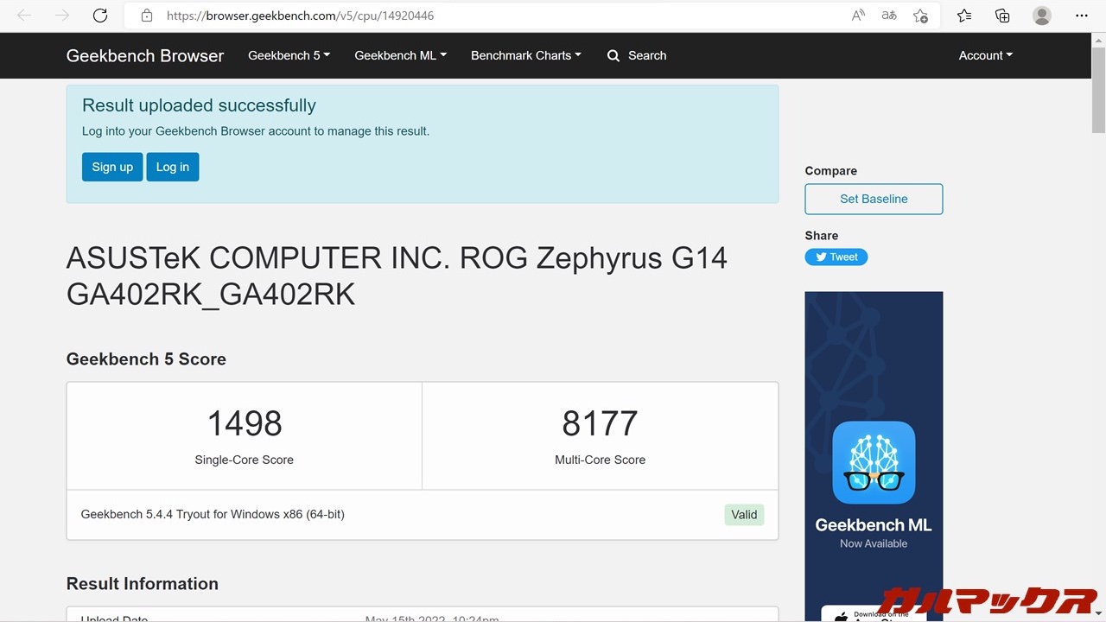1106x622 pixels.
Task: Click inside the browser address bar
Action: (346, 15)
